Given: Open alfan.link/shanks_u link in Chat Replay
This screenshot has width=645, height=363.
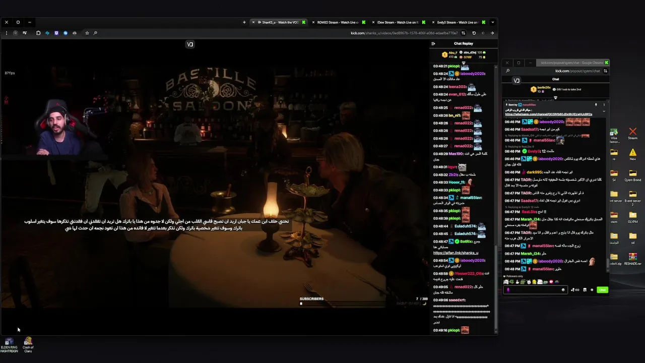Looking at the screenshot, I should (456, 253).
